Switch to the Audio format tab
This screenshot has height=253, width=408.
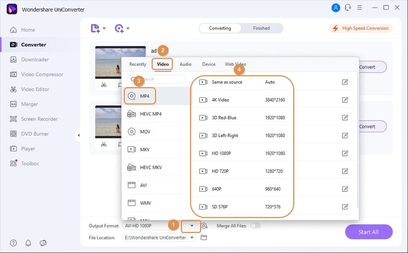click(186, 64)
